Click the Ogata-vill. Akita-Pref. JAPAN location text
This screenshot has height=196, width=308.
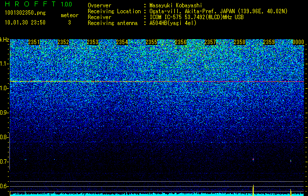pyautogui.click(x=218, y=11)
